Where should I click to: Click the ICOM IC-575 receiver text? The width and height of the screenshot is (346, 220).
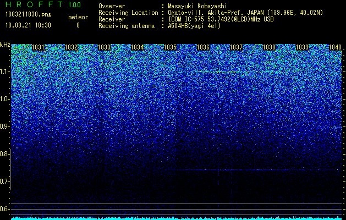click(x=221, y=19)
